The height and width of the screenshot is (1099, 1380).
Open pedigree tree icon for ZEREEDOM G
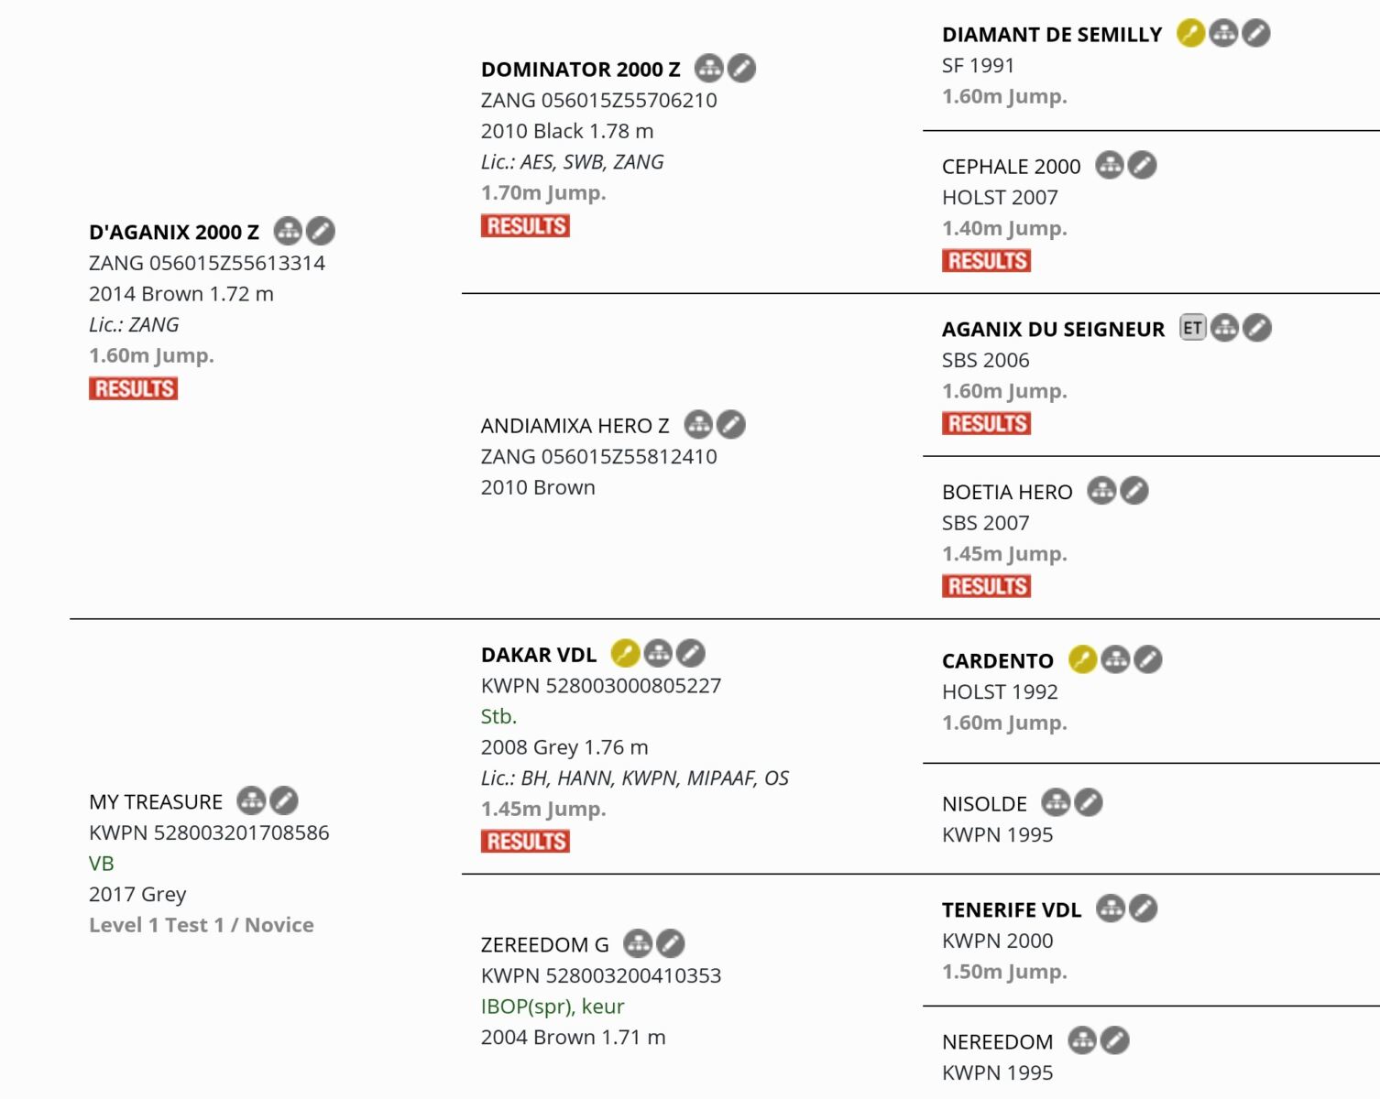tap(638, 943)
